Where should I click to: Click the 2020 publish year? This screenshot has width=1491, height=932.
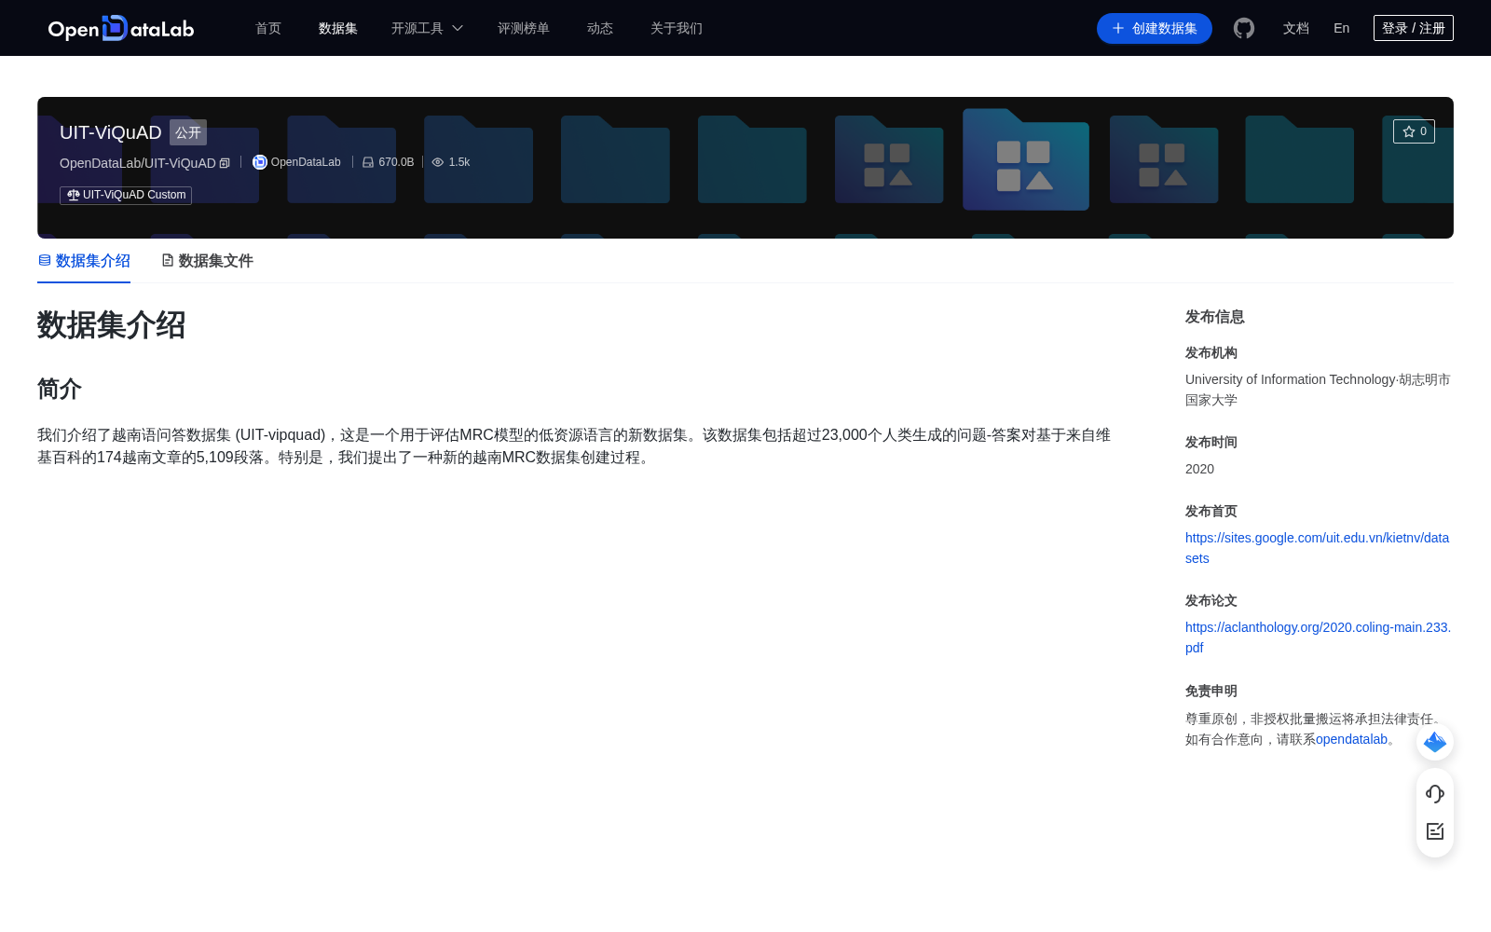click(1199, 469)
